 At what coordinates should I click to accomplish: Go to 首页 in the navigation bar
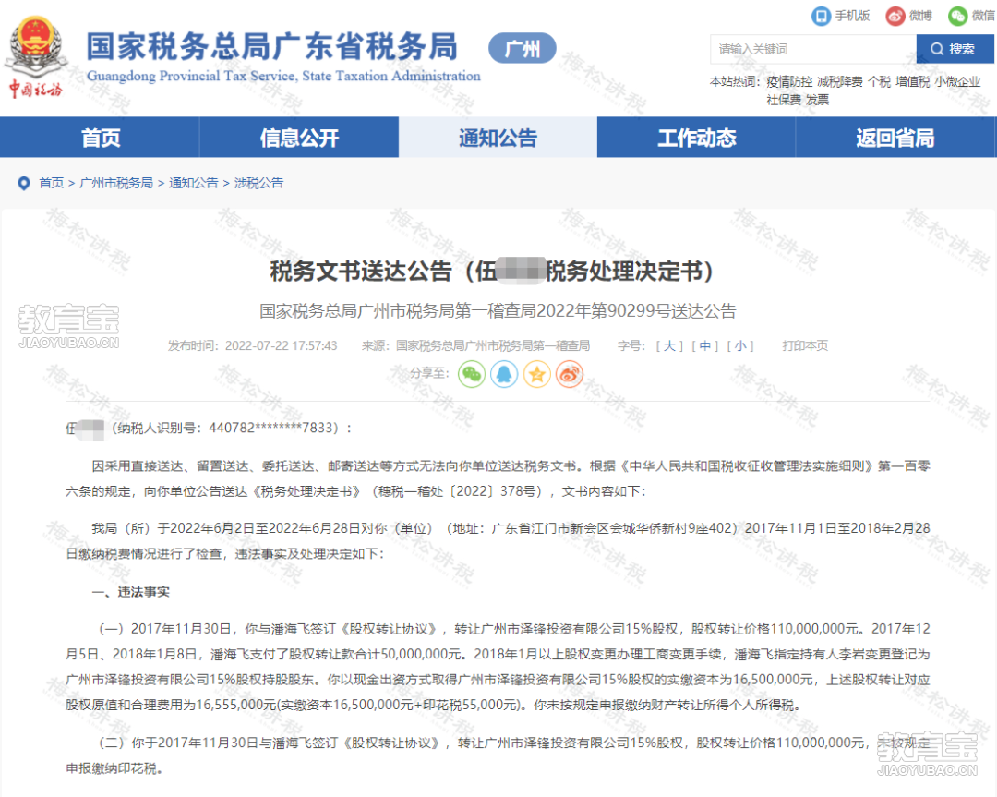[x=100, y=138]
